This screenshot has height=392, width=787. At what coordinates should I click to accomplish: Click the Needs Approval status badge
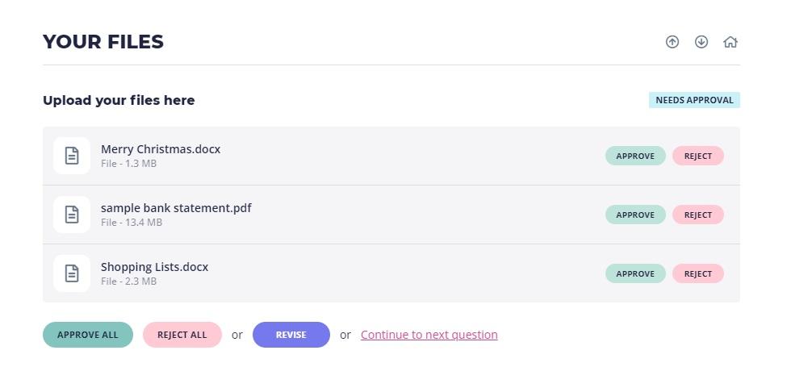tap(695, 100)
